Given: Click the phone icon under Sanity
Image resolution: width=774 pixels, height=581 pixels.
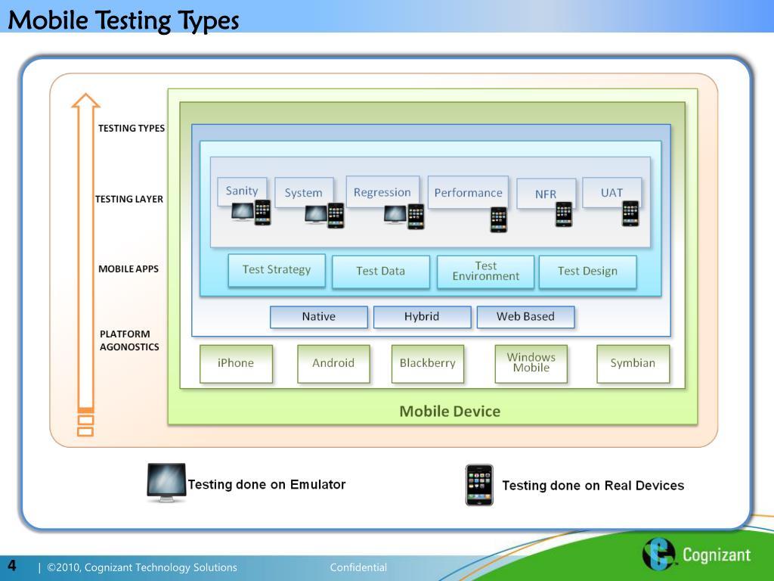Looking at the screenshot, I should pos(262,213).
